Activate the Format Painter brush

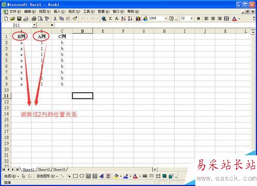75,18
